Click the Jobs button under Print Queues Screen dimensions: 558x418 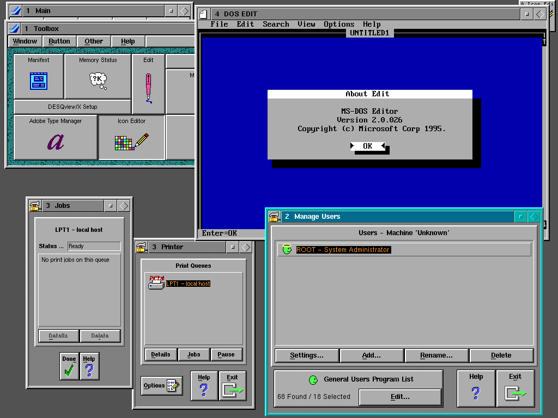click(193, 354)
